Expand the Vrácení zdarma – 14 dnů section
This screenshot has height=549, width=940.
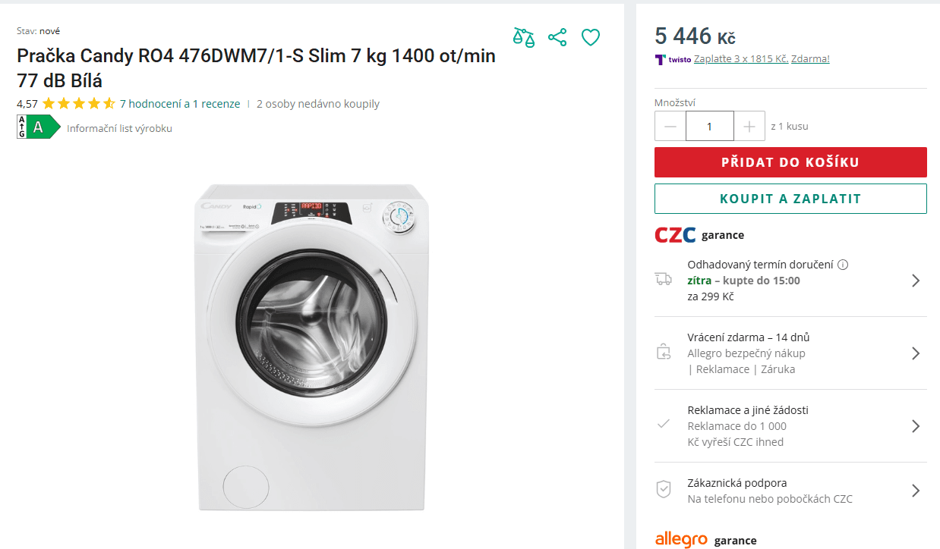915,353
